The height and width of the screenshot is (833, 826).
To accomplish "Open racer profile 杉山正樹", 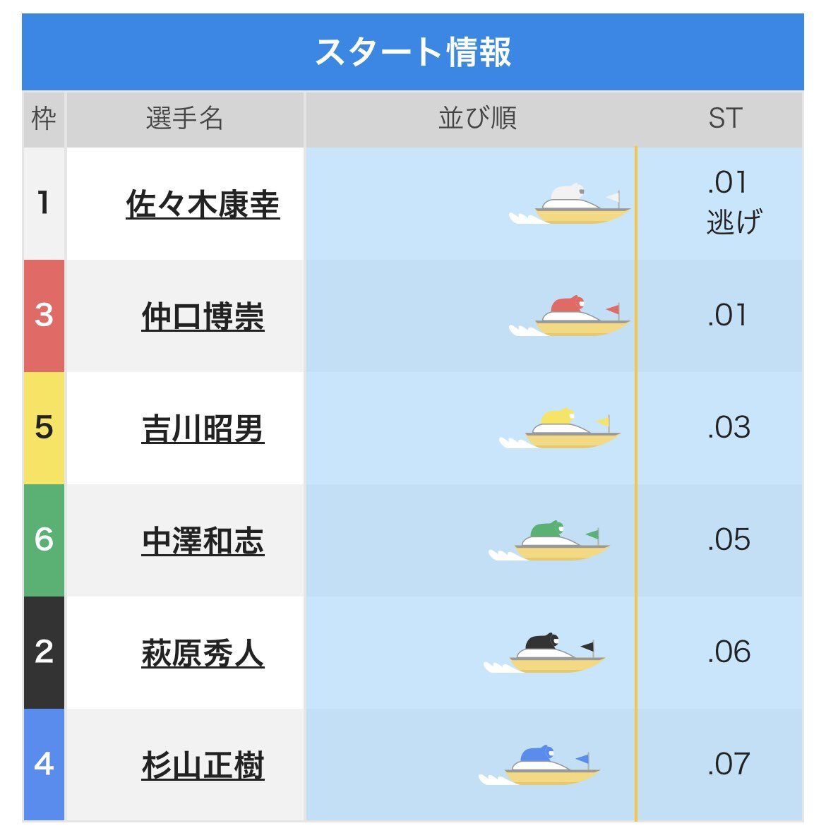I will (x=203, y=765).
